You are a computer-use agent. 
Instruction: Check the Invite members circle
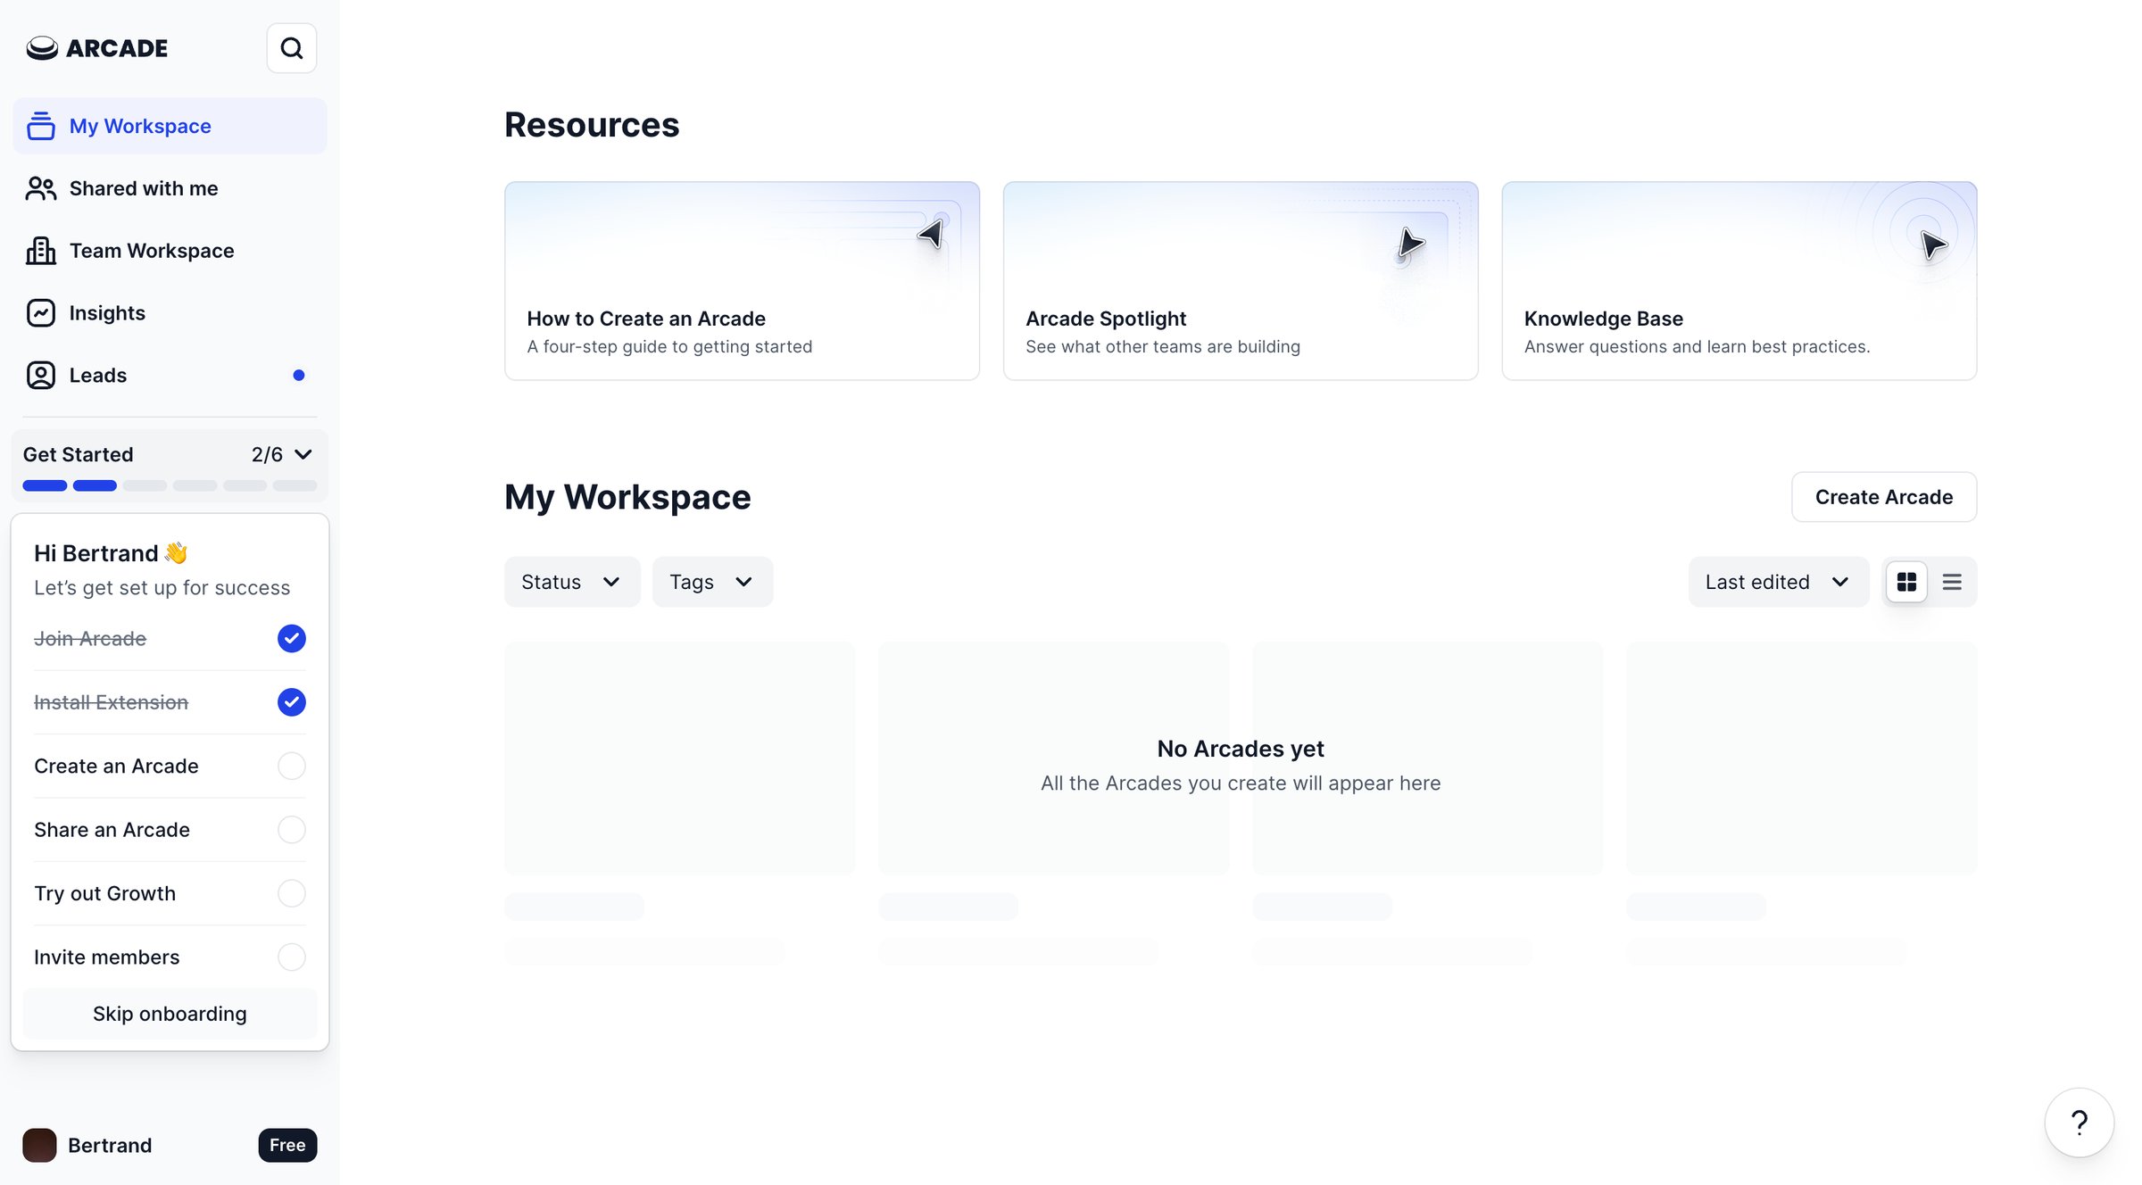pos(292,957)
